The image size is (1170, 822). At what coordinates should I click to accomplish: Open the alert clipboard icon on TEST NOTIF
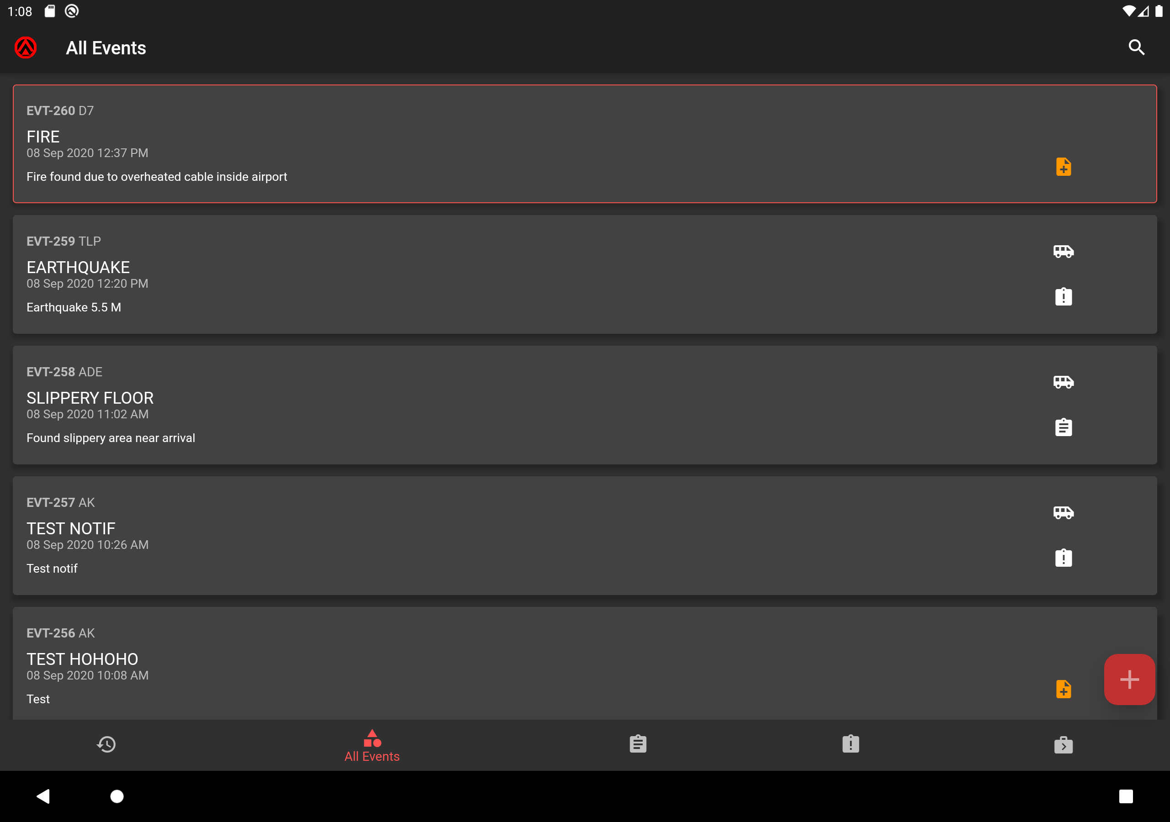[x=1063, y=558]
